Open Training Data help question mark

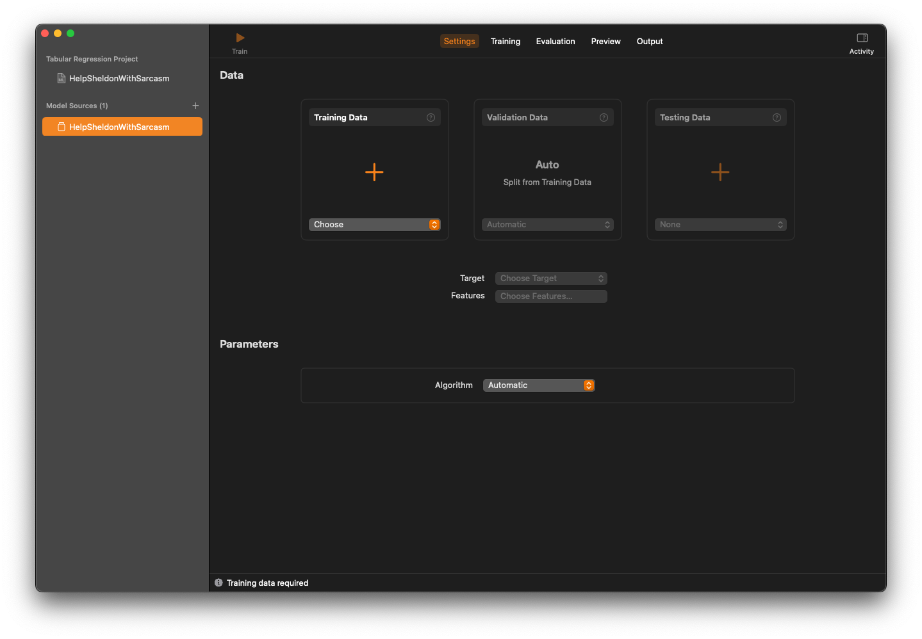pyautogui.click(x=431, y=118)
